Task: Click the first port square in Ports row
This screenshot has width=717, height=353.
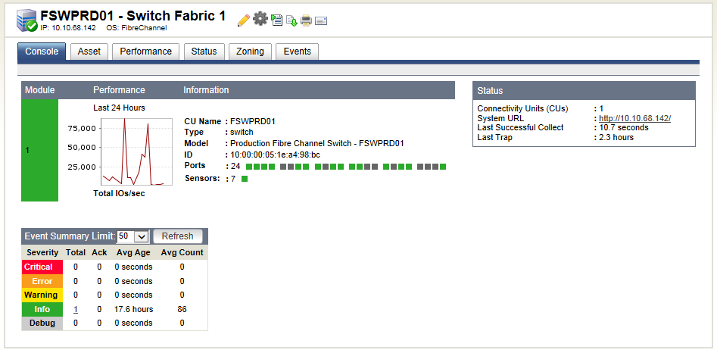Action: tap(249, 167)
